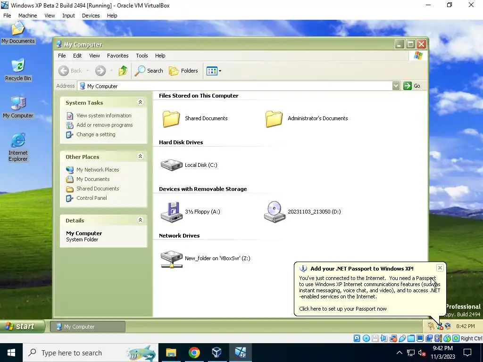Click the Up folder toolbar icon

tap(123, 71)
